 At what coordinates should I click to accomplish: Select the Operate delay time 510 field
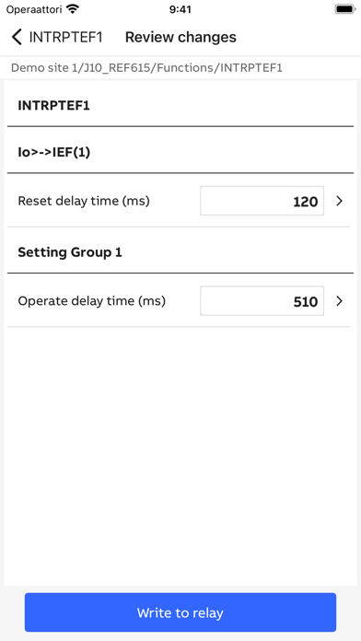tap(262, 301)
